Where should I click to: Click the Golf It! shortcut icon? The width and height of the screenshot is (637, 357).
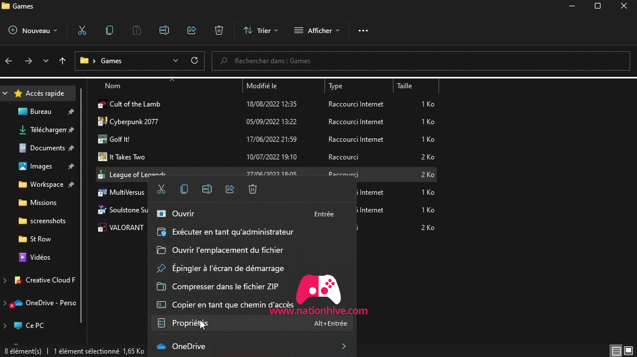(x=103, y=139)
